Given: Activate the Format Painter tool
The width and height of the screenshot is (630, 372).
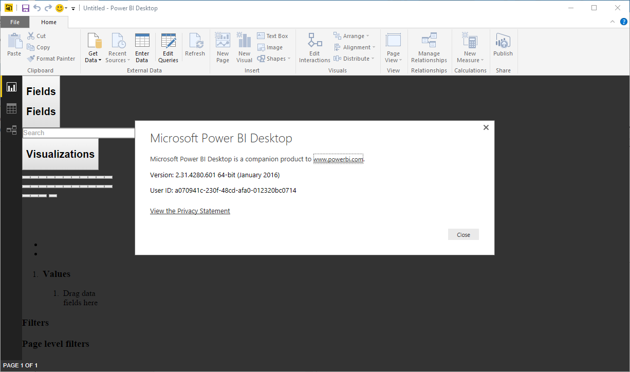Looking at the screenshot, I should pyautogui.click(x=51, y=59).
